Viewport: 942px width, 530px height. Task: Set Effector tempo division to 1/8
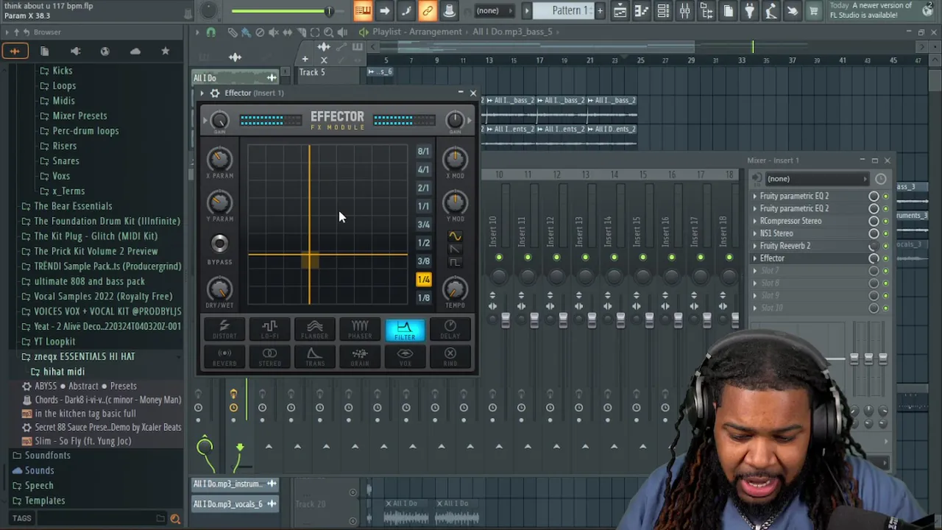pos(423,298)
